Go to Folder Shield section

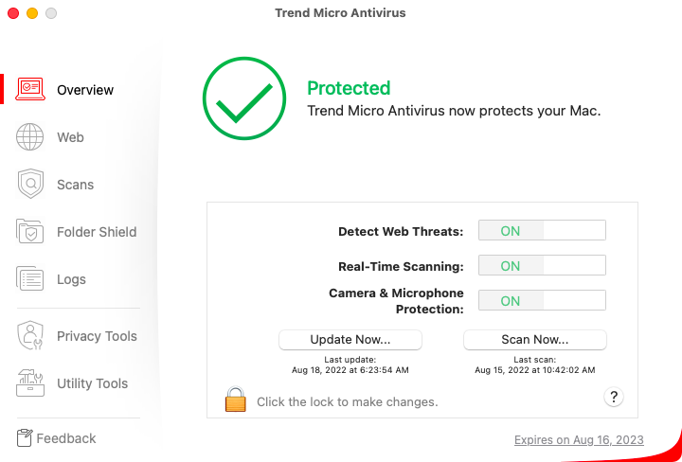pyautogui.click(x=97, y=232)
